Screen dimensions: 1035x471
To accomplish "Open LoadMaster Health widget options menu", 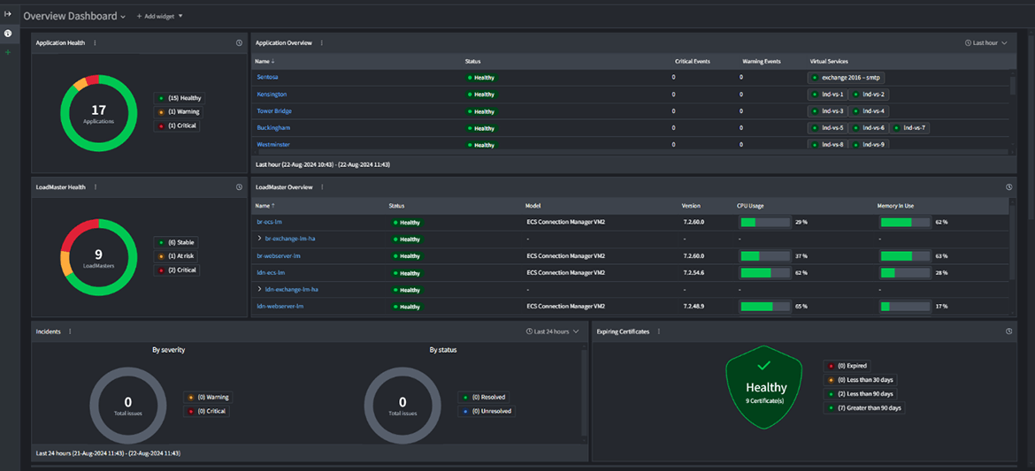I will click(95, 187).
